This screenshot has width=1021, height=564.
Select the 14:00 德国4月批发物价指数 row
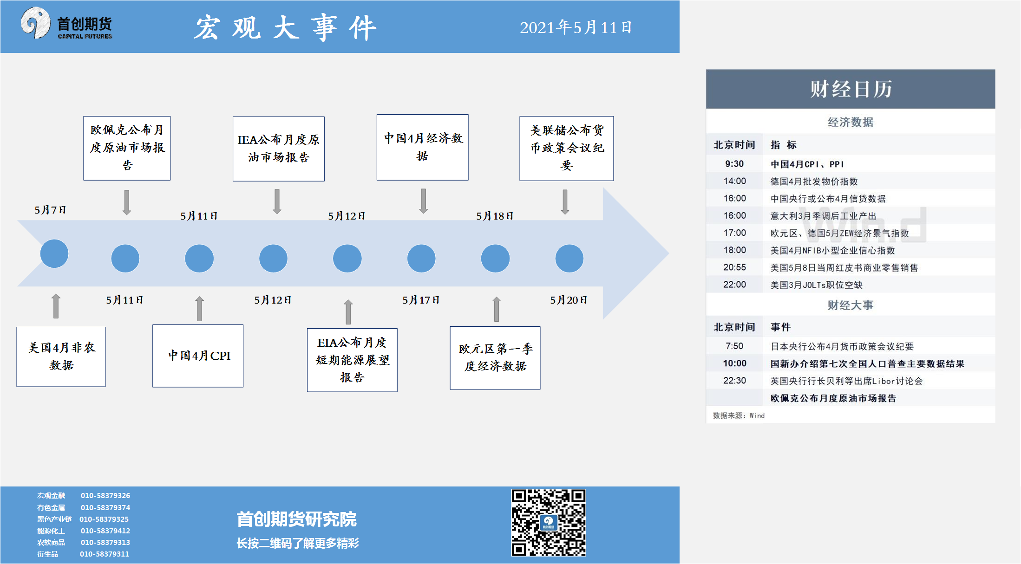[x=851, y=181]
